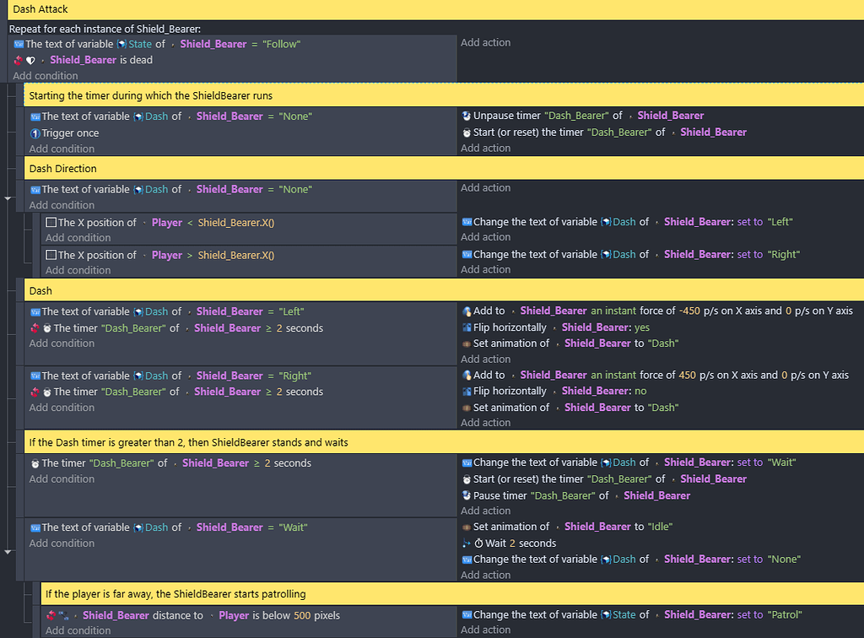Click the add instant force -450 action icon

coord(467,311)
